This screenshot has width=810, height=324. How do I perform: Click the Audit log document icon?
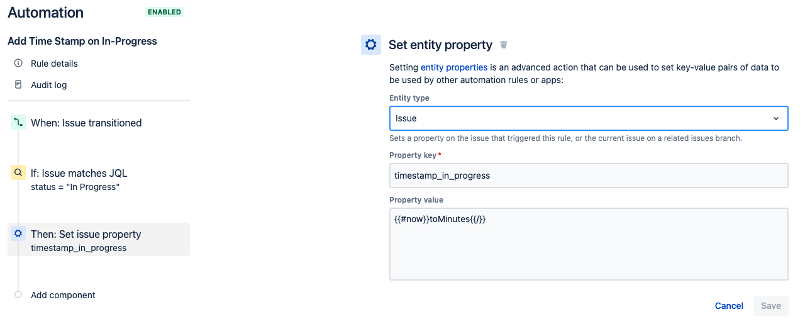18,85
